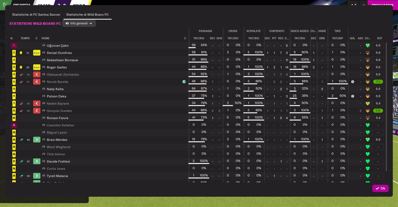Confirm with the Ok button
The height and width of the screenshot is (207, 398).
380,188
